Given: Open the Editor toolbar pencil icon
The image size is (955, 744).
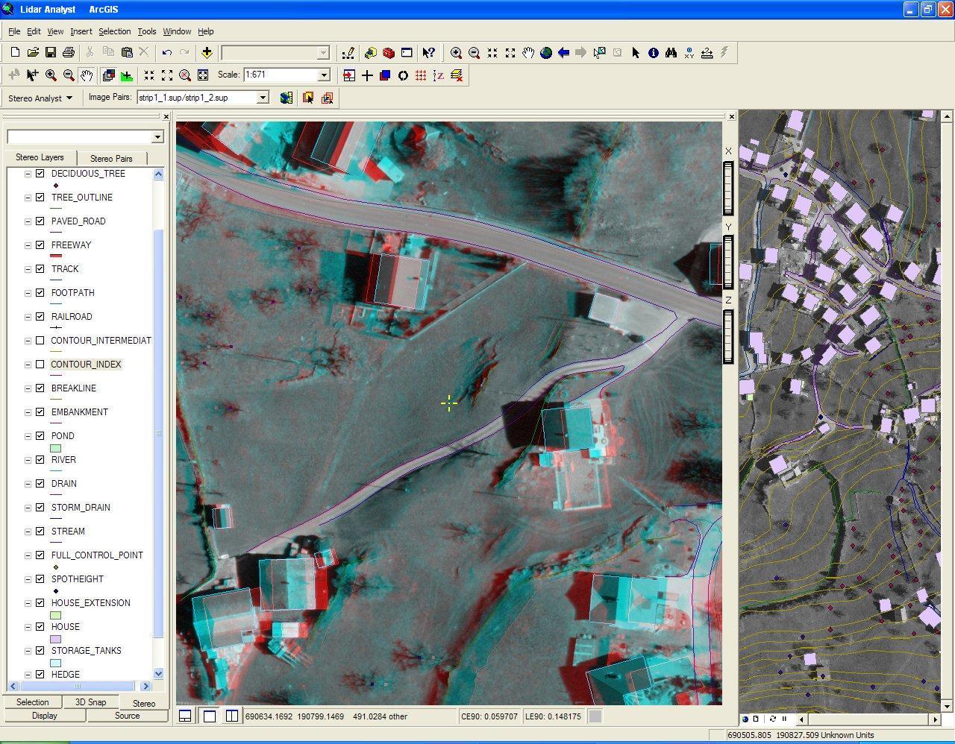Looking at the screenshot, I should pyautogui.click(x=348, y=53).
